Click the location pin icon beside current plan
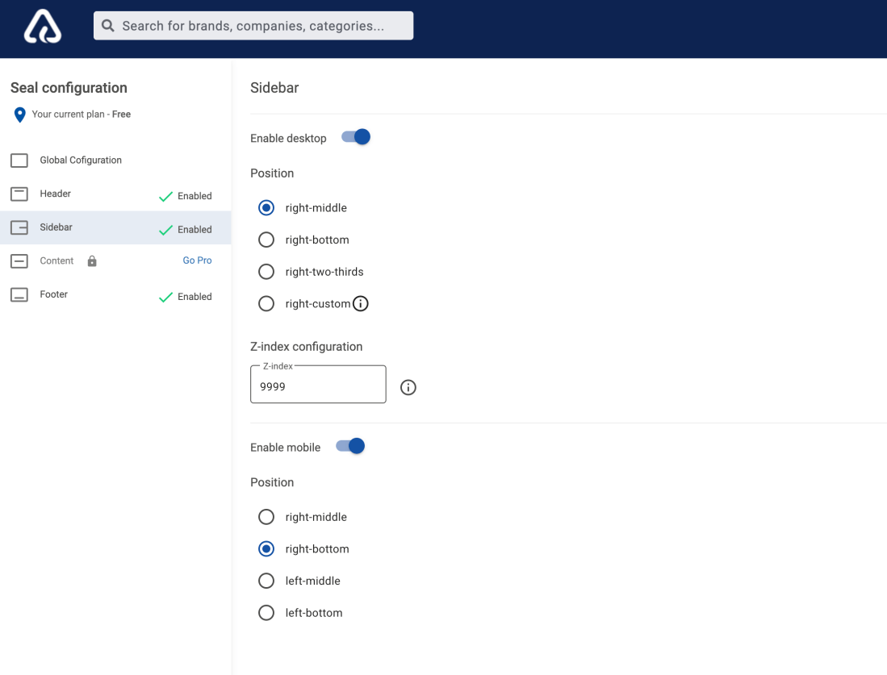Viewport: 887px width, 675px height. 19,114
